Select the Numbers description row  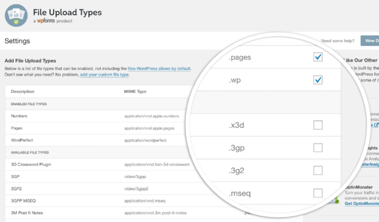pos(19,116)
